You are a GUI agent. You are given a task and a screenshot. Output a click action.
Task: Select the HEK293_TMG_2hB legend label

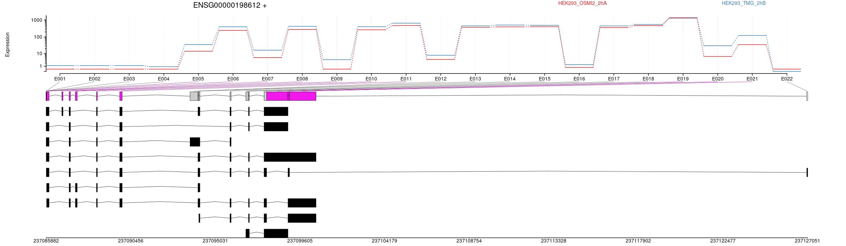click(x=743, y=3)
